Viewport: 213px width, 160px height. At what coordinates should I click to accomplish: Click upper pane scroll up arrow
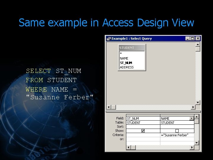pyautogui.click(x=198, y=44)
